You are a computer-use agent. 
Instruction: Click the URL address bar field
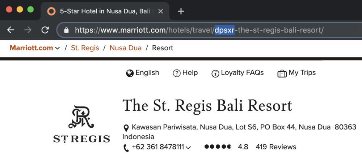tap(199, 30)
